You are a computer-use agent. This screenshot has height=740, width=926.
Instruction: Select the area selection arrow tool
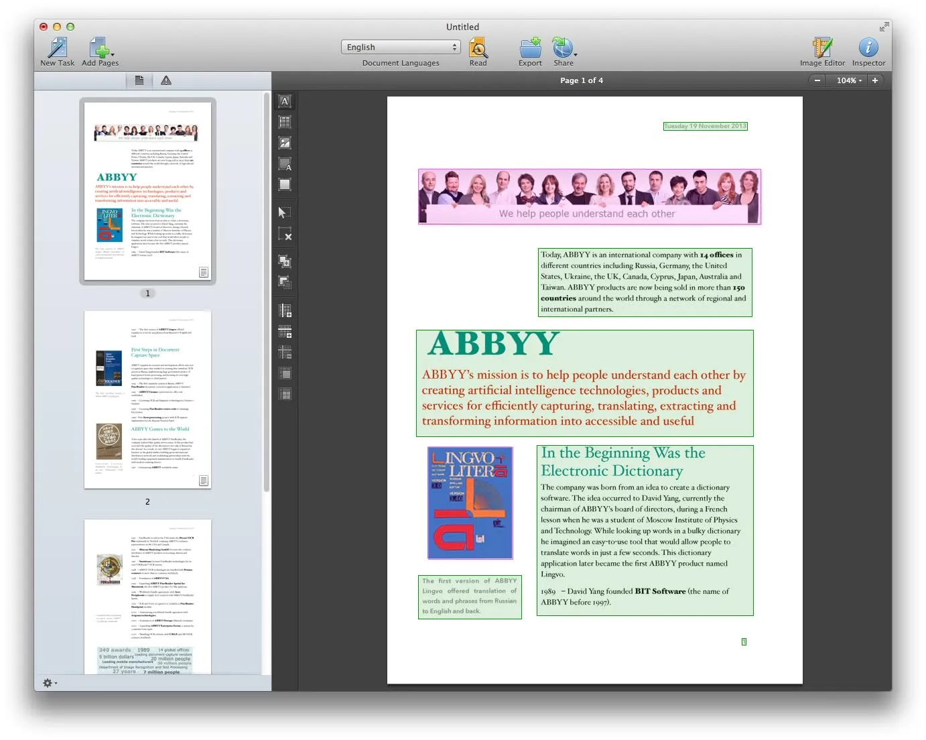point(285,212)
